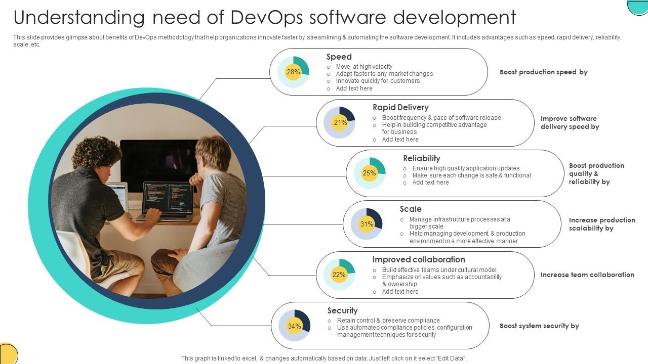Viewport: 648px width, 364px height.
Task: Click the Rapid Delivery heading
Action: [x=400, y=107]
